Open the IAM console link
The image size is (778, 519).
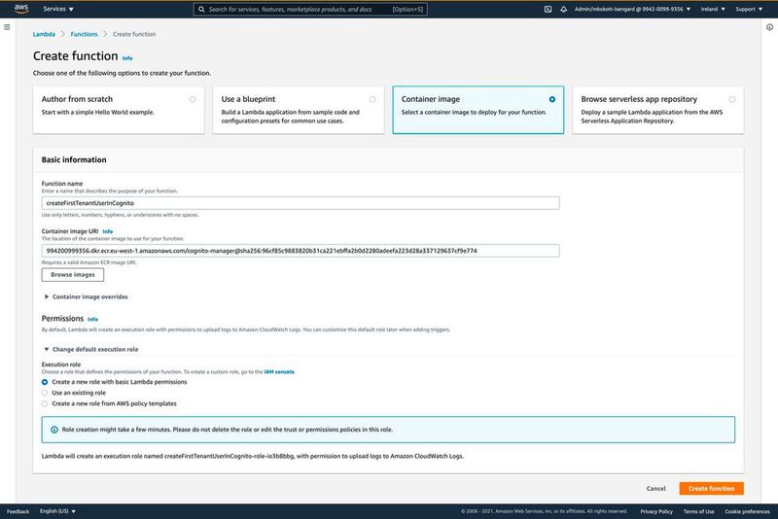(x=279, y=372)
